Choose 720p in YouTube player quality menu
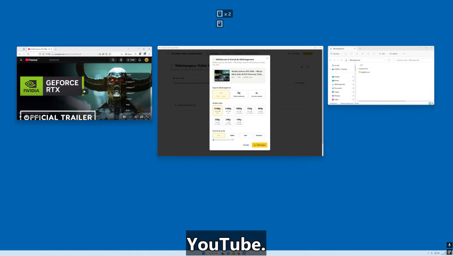Image resolution: width=453 pixels, height=256 pixels. pyautogui.click(x=129, y=99)
